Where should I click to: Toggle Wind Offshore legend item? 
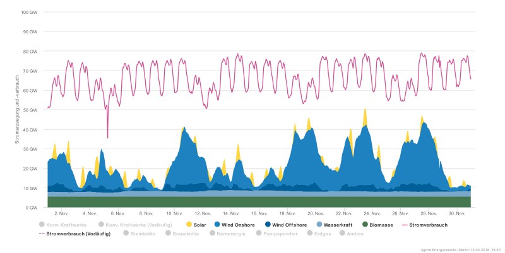[288, 224]
